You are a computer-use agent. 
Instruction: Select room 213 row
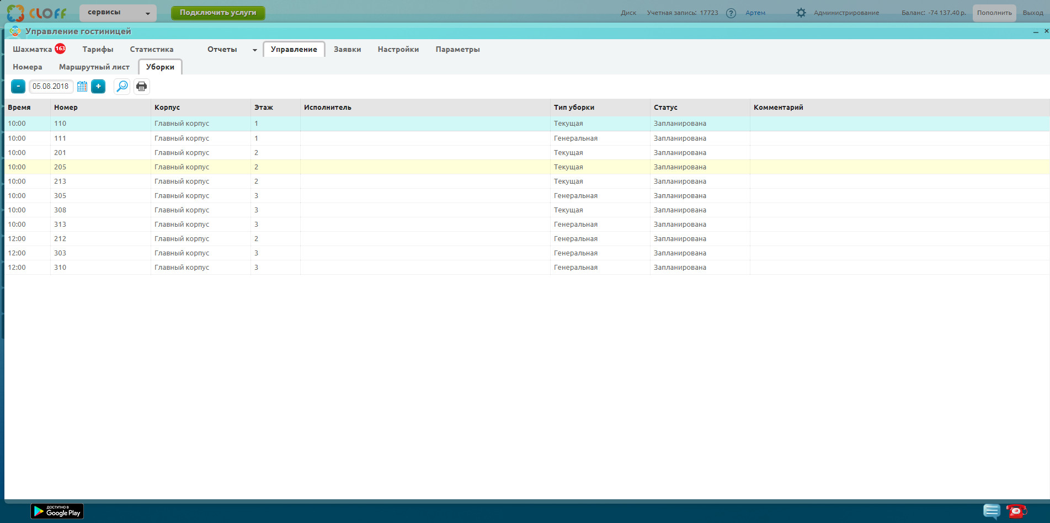[x=527, y=182]
